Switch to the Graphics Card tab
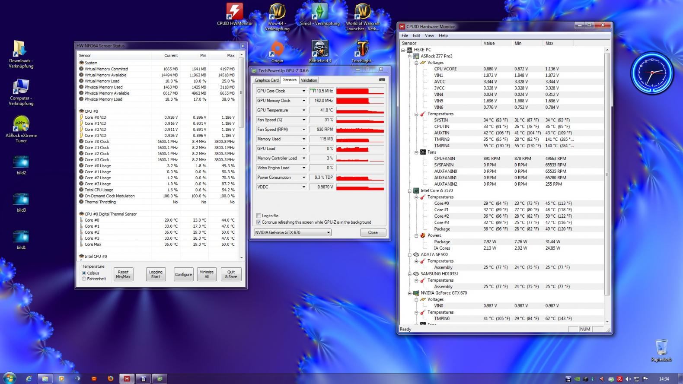 coord(266,80)
